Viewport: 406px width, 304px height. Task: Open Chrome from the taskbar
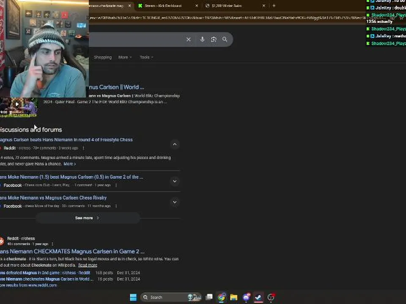pos(221,297)
